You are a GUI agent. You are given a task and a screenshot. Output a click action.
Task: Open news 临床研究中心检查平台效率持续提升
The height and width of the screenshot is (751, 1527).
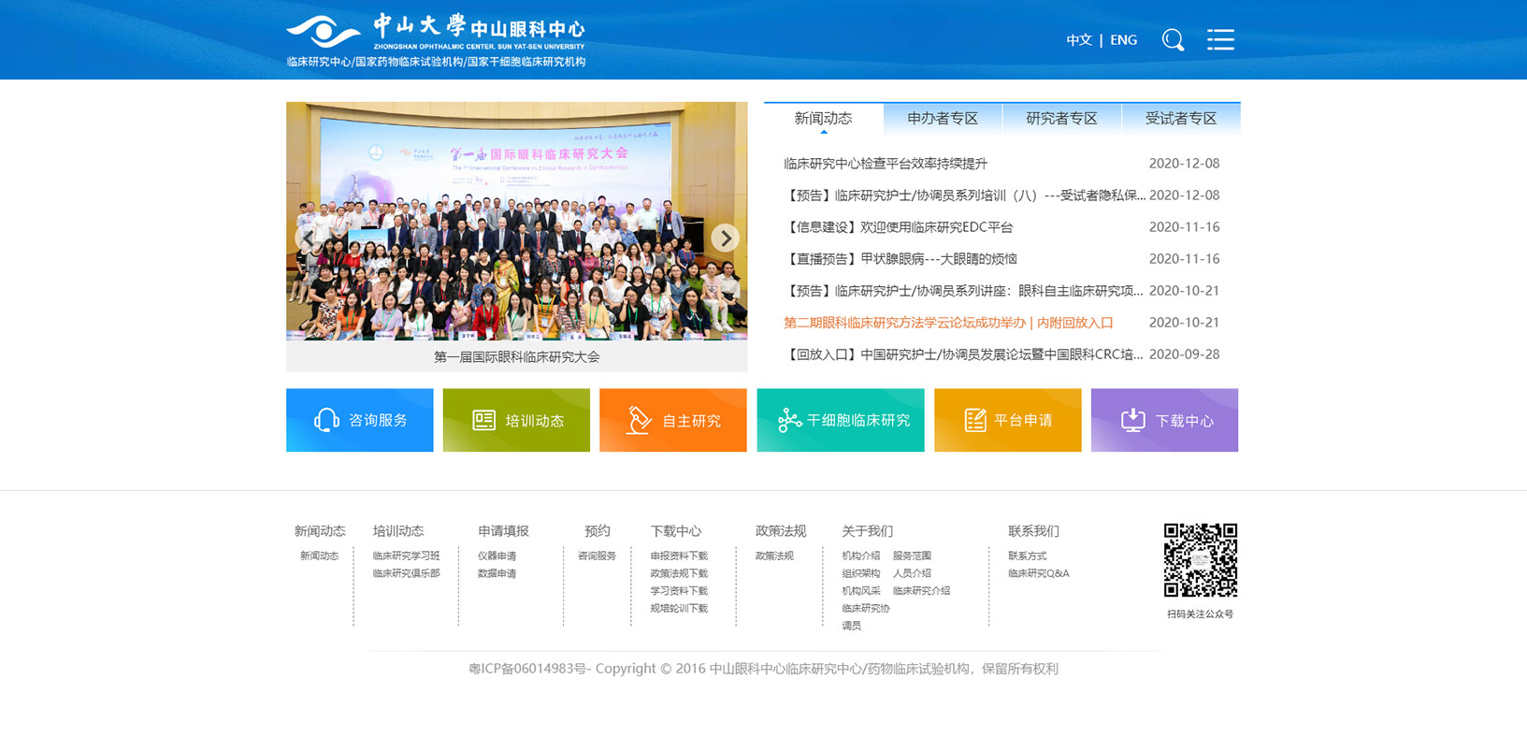885,164
